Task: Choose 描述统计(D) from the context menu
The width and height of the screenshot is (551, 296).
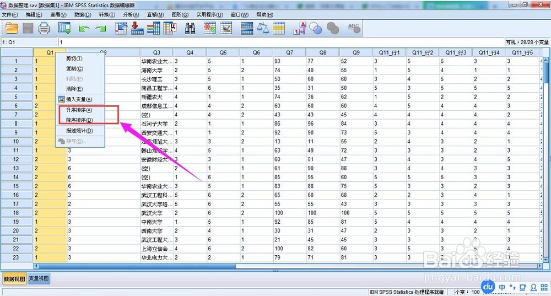Action: click(80, 131)
